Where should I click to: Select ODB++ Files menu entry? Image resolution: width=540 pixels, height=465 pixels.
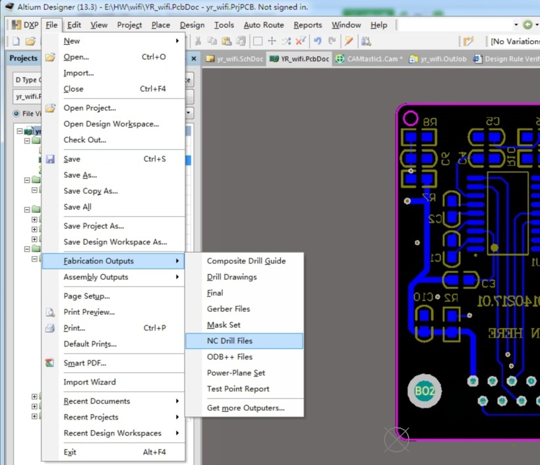tap(244, 357)
